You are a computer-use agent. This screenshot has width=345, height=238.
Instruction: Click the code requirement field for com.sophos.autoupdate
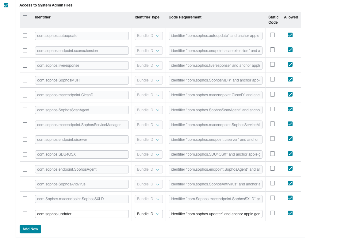(x=215, y=36)
